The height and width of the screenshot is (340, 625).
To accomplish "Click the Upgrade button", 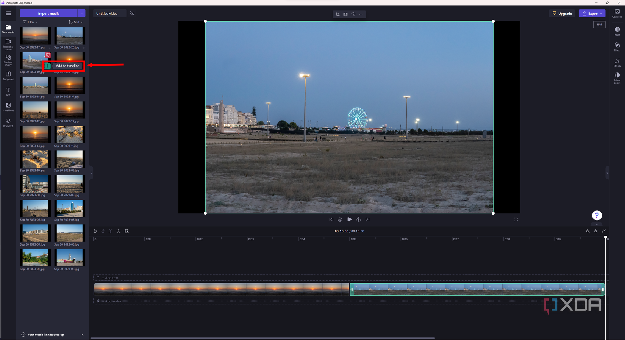I will (x=562, y=13).
